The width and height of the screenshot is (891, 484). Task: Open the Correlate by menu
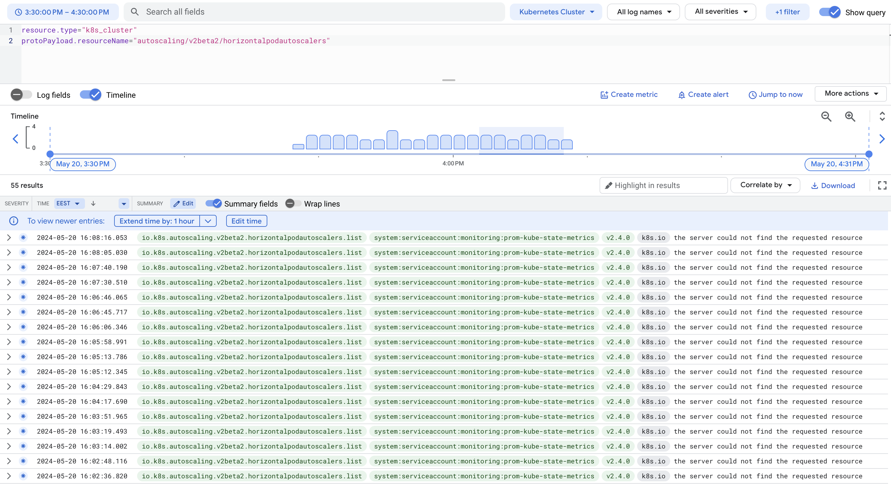pos(765,185)
